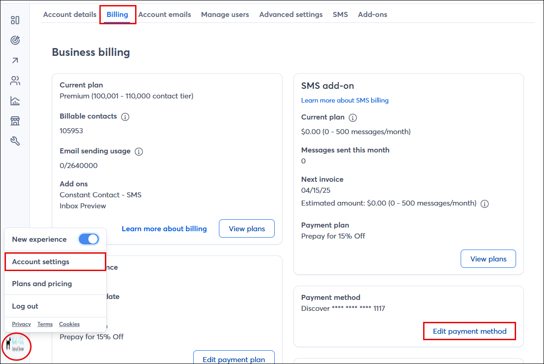Click Prepay for 15% Off in SMS card
Image resolution: width=544 pixels, height=364 pixels.
click(x=333, y=236)
